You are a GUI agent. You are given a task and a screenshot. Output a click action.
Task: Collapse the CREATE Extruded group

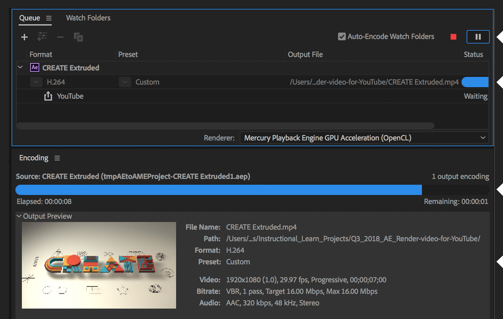tap(20, 67)
